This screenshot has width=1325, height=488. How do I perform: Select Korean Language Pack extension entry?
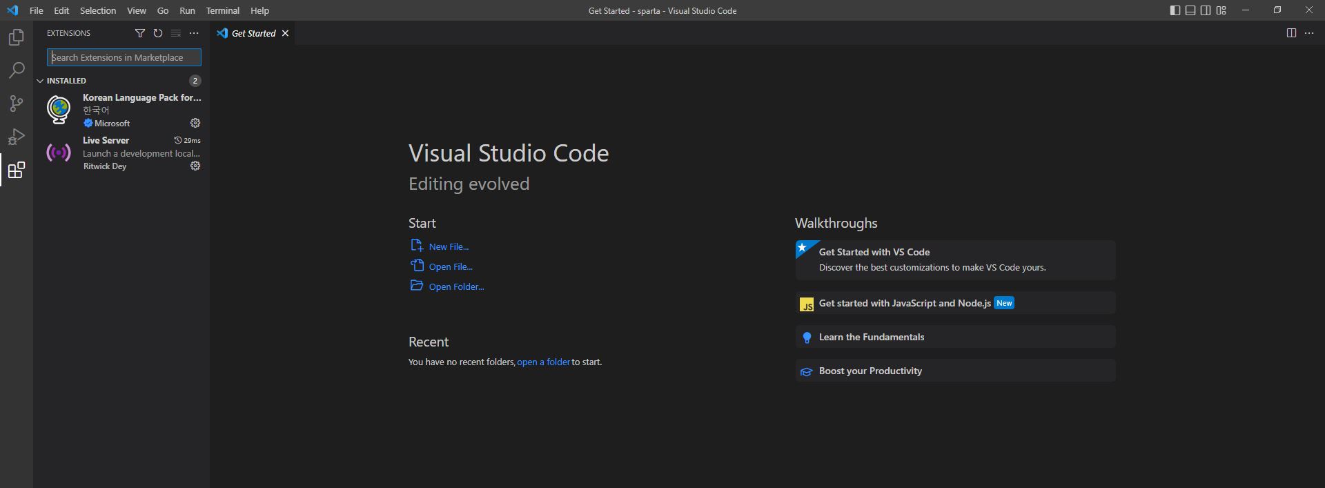click(121, 110)
